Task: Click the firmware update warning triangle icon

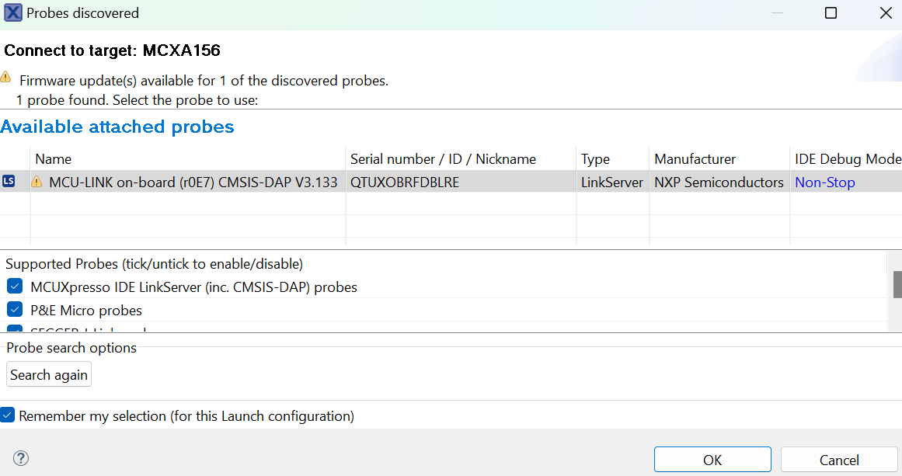Action: tap(6, 78)
